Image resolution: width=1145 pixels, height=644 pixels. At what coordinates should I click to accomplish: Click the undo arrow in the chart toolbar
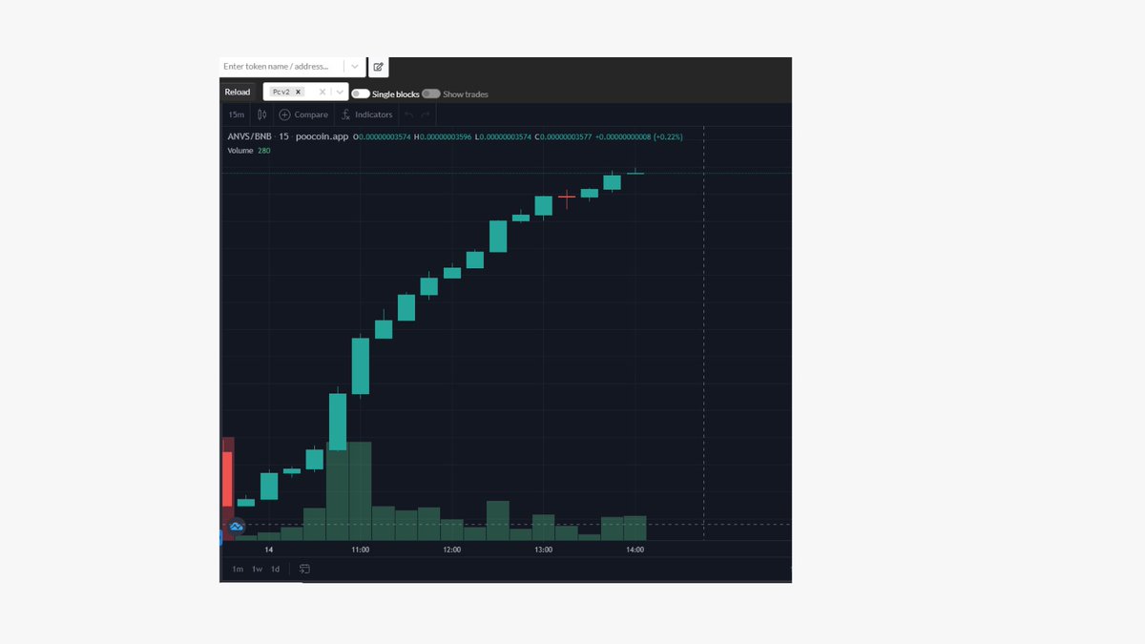click(408, 114)
